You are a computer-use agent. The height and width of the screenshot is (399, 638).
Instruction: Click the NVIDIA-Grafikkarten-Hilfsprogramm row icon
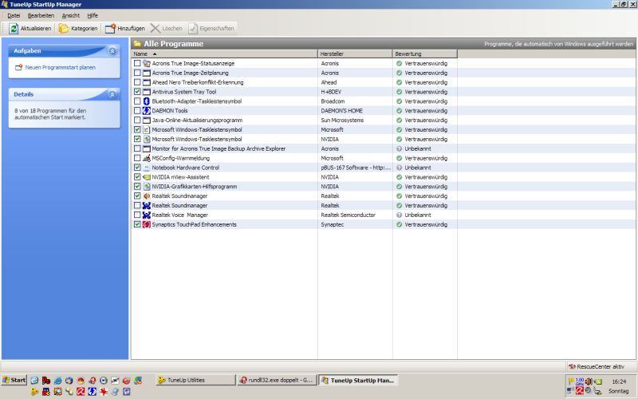click(x=147, y=187)
